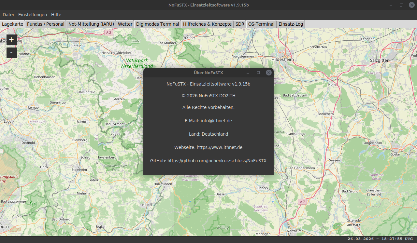Click Steinheim on the map
417x243 pixels.
tap(79, 170)
